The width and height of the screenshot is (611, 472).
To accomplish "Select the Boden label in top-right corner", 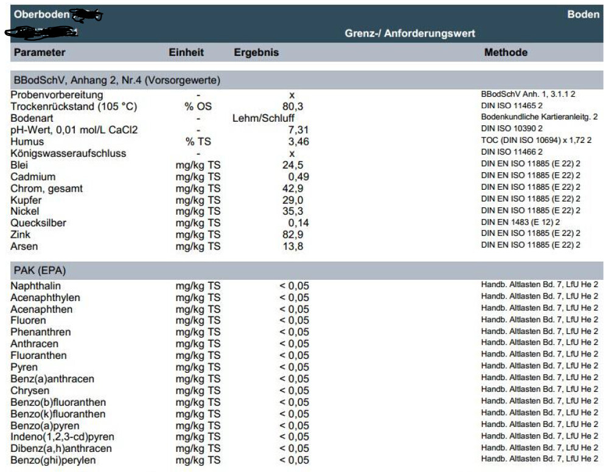I will pyautogui.click(x=583, y=14).
